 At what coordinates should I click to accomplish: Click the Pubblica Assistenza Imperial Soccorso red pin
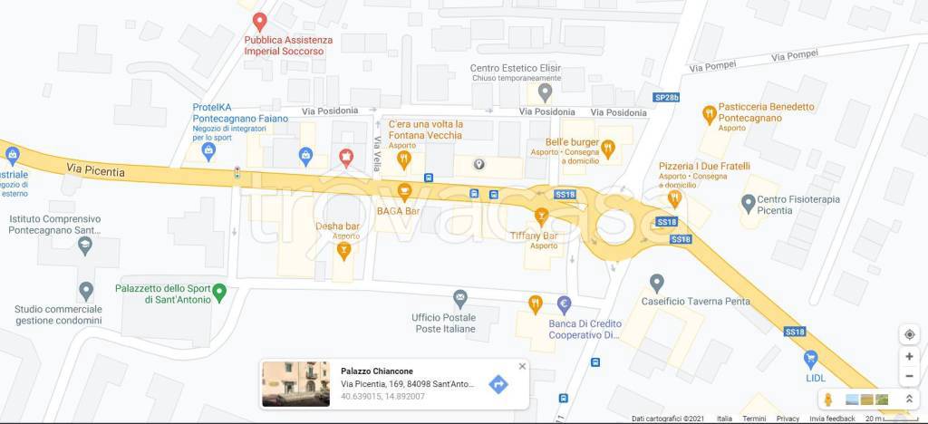click(259, 22)
